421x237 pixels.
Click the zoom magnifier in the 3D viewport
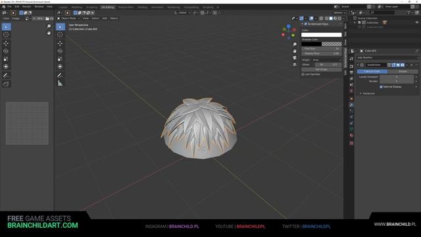295,44
